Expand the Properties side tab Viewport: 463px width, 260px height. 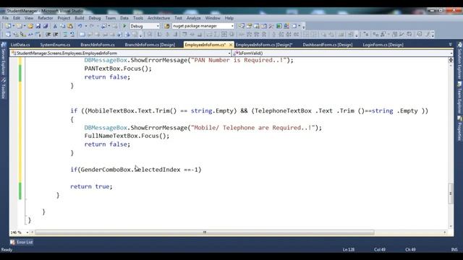pos(459,129)
